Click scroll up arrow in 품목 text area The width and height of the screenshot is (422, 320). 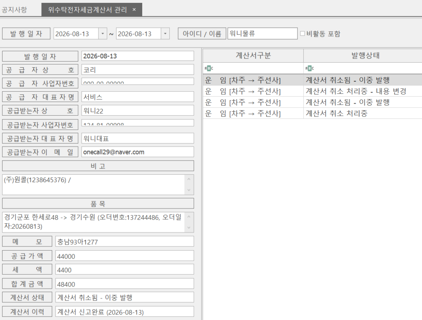pos(189,217)
